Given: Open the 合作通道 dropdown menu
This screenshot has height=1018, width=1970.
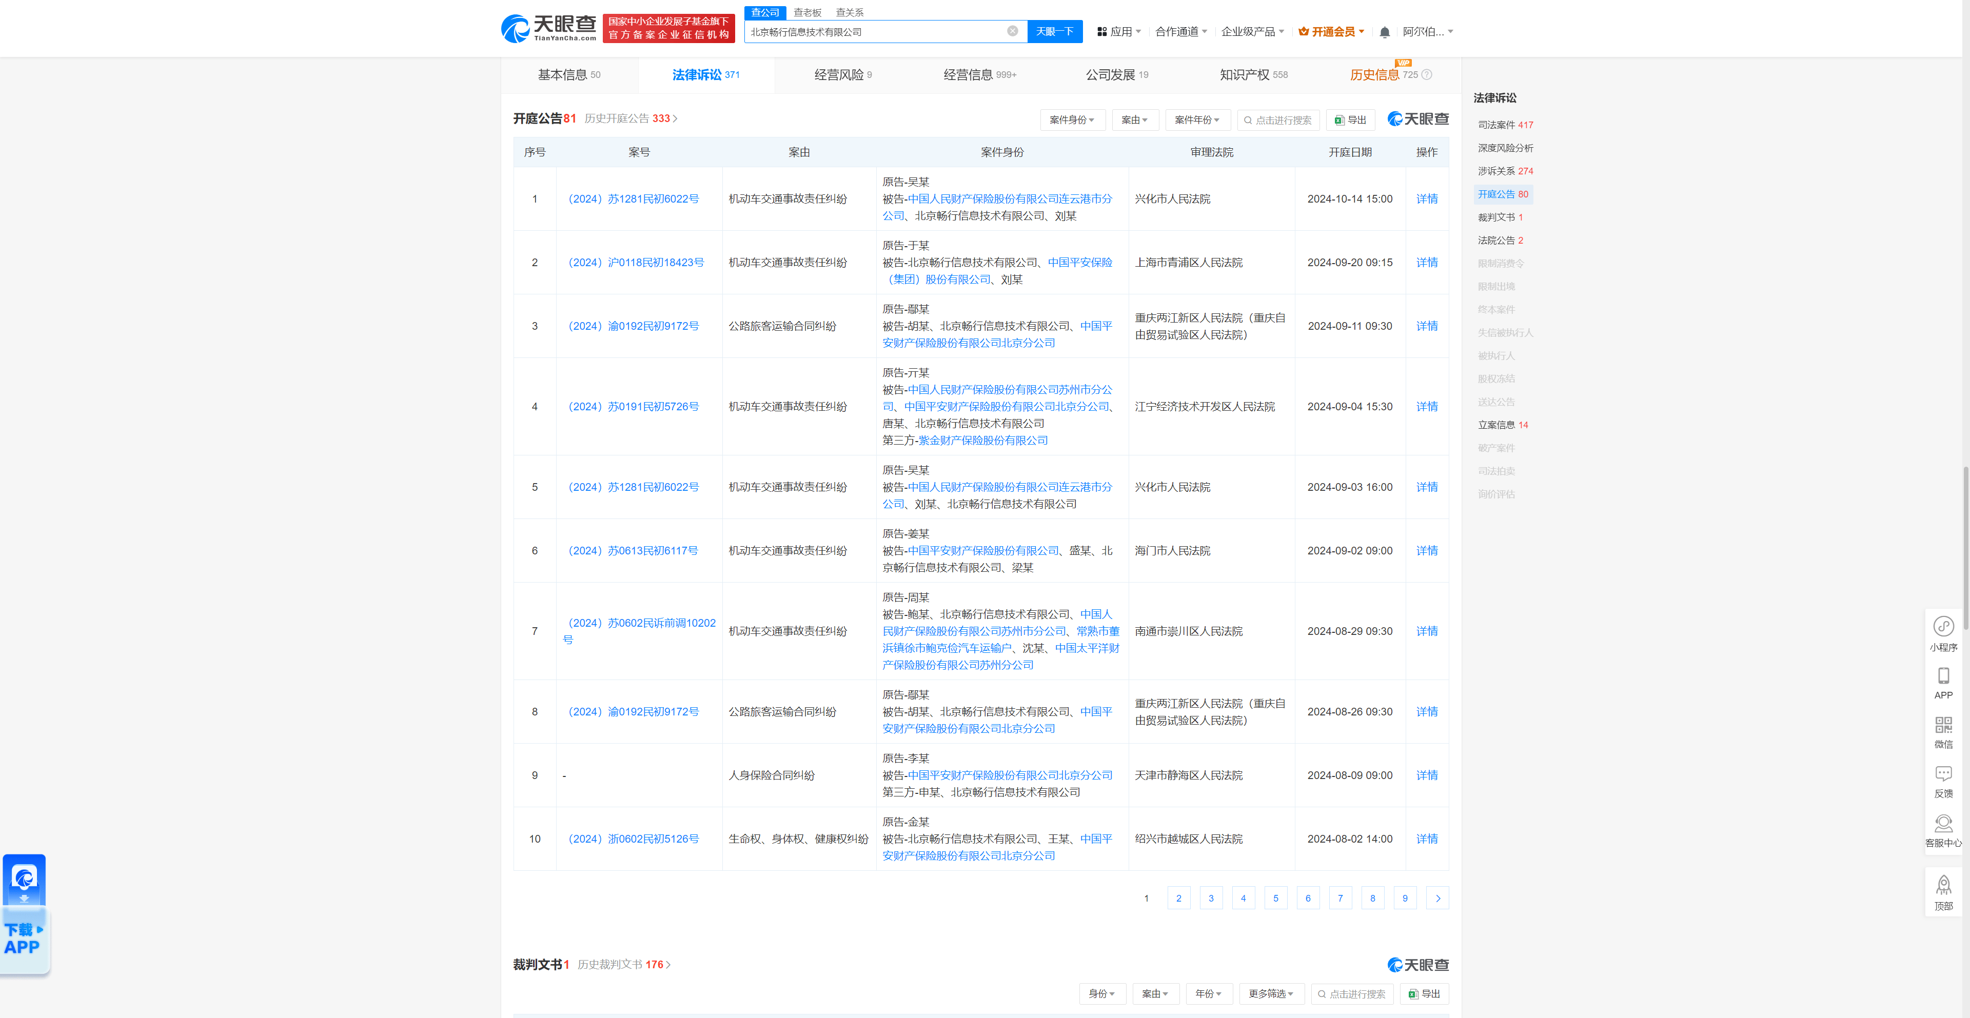Looking at the screenshot, I should (1181, 31).
